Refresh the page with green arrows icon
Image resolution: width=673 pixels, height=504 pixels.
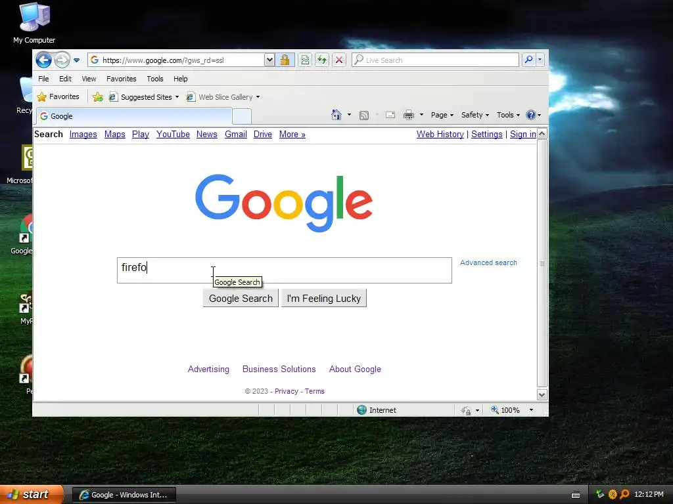pos(322,60)
